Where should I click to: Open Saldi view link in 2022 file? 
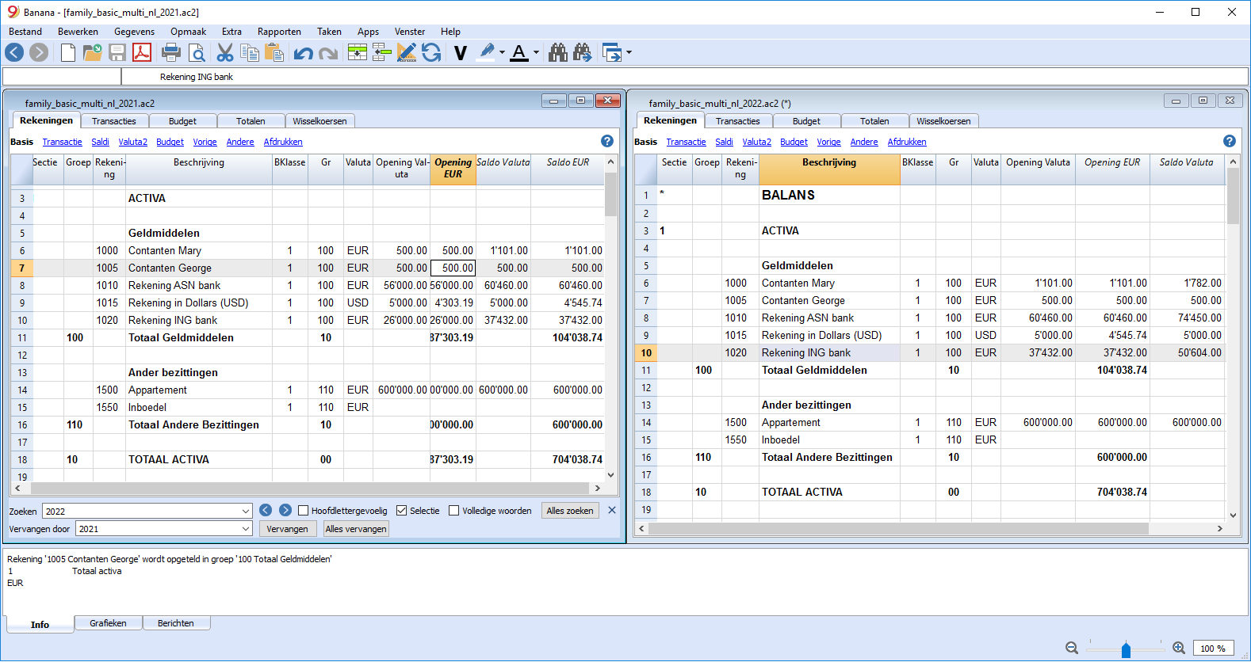[724, 142]
